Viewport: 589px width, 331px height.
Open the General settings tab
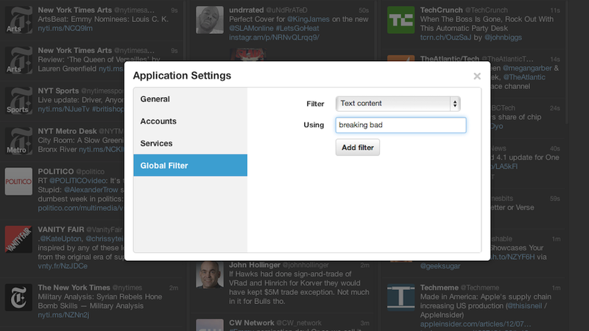tap(190, 99)
